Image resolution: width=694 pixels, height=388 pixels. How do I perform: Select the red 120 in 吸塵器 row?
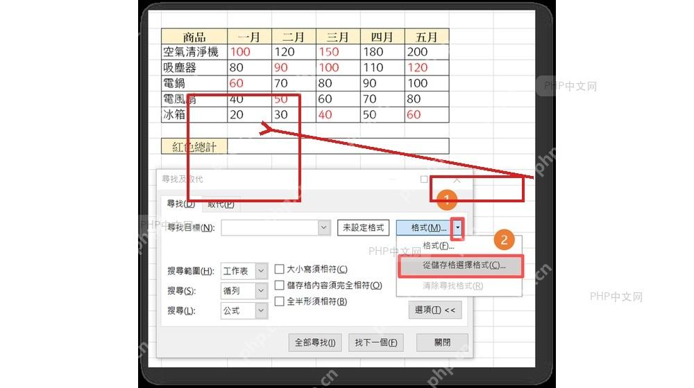click(427, 67)
